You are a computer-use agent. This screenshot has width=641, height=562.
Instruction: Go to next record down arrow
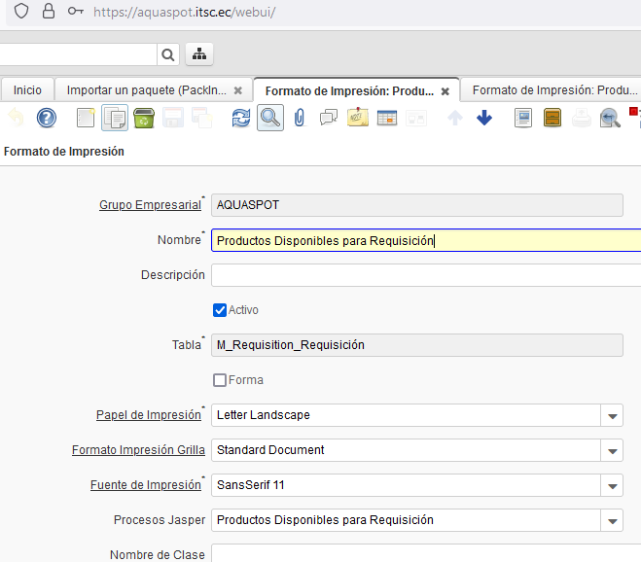pyautogui.click(x=484, y=119)
